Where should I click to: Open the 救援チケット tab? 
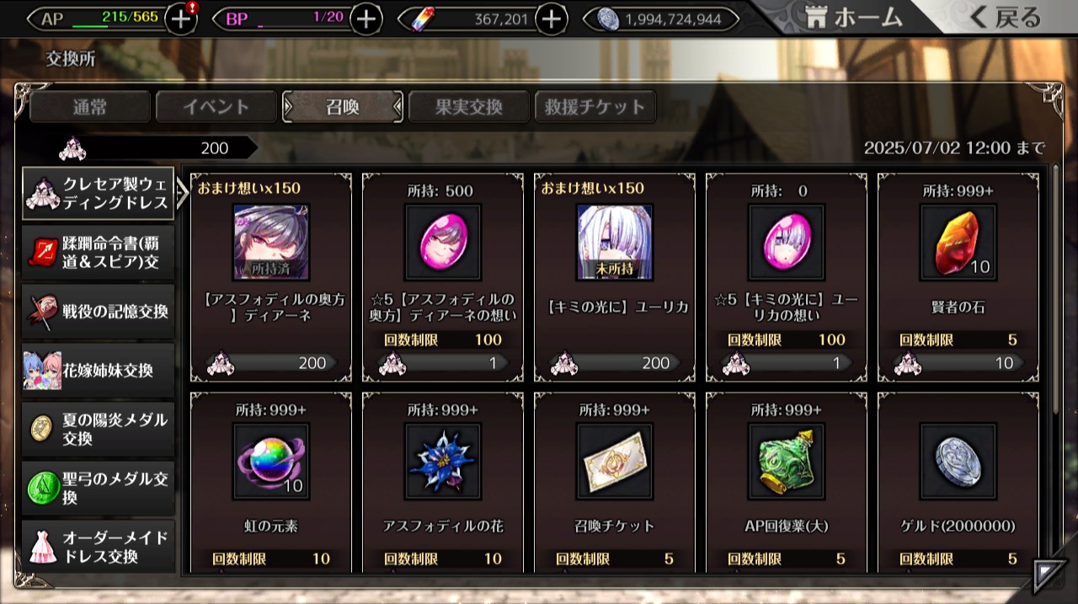595,107
